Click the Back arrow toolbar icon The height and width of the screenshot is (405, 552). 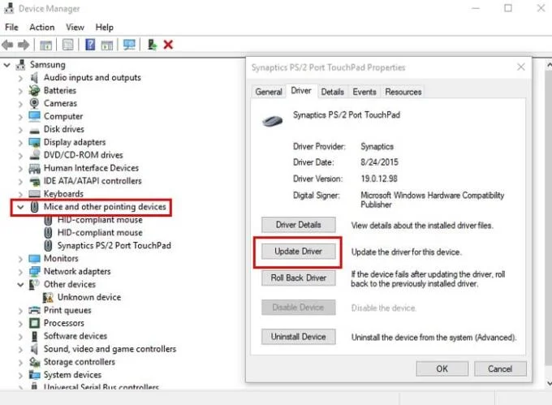coord(7,45)
